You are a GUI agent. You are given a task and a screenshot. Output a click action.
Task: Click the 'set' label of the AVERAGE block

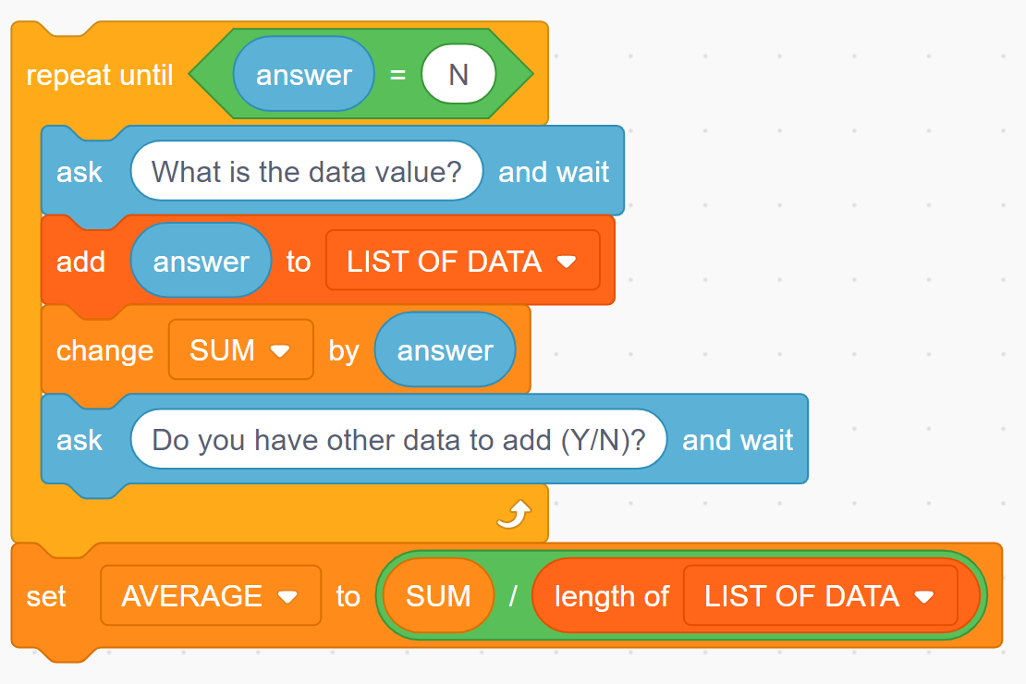click(x=46, y=596)
